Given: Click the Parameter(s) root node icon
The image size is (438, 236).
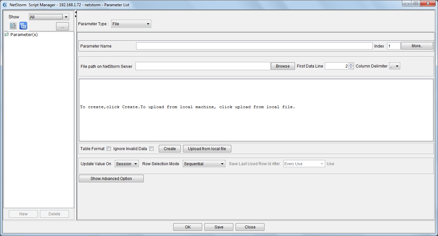Looking at the screenshot, I should [x=7, y=35].
